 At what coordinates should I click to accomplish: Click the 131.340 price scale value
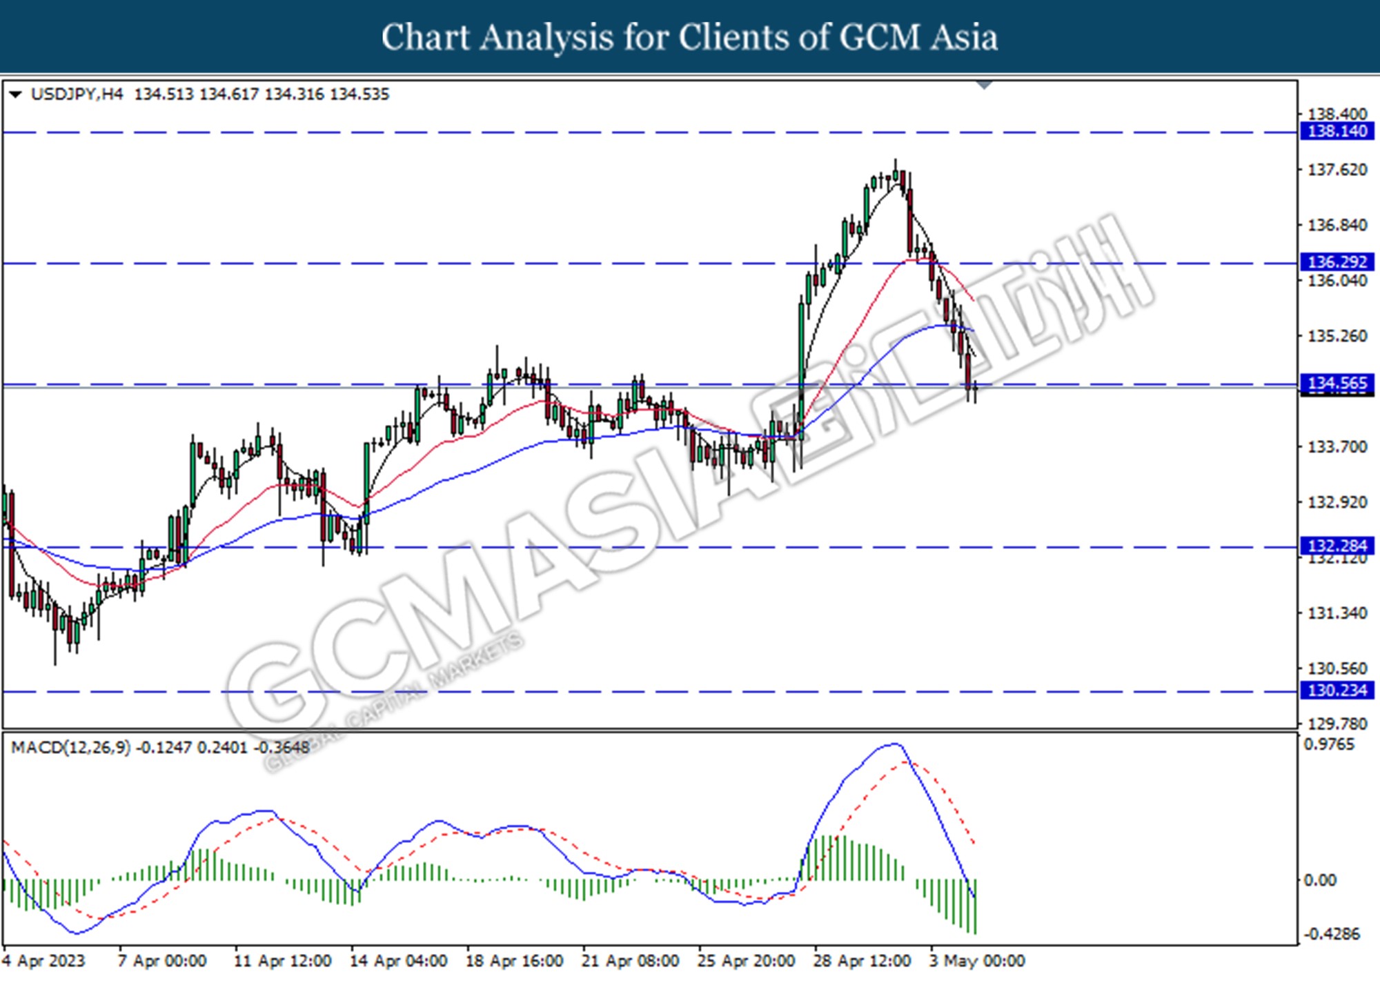coord(1337,613)
